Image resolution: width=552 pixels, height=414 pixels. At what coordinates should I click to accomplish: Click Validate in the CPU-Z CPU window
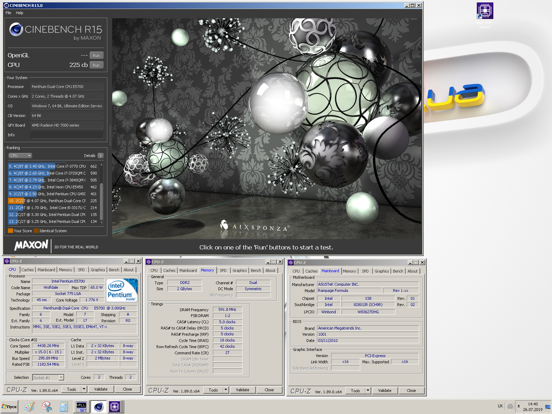(101, 389)
